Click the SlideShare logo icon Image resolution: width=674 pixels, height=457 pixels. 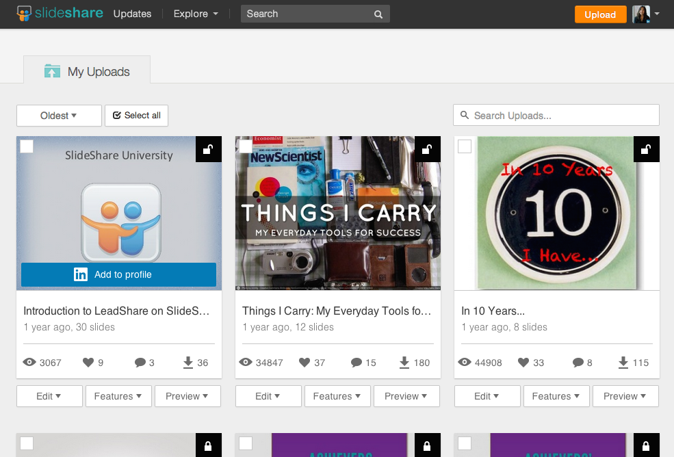click(x=24, y=14)
